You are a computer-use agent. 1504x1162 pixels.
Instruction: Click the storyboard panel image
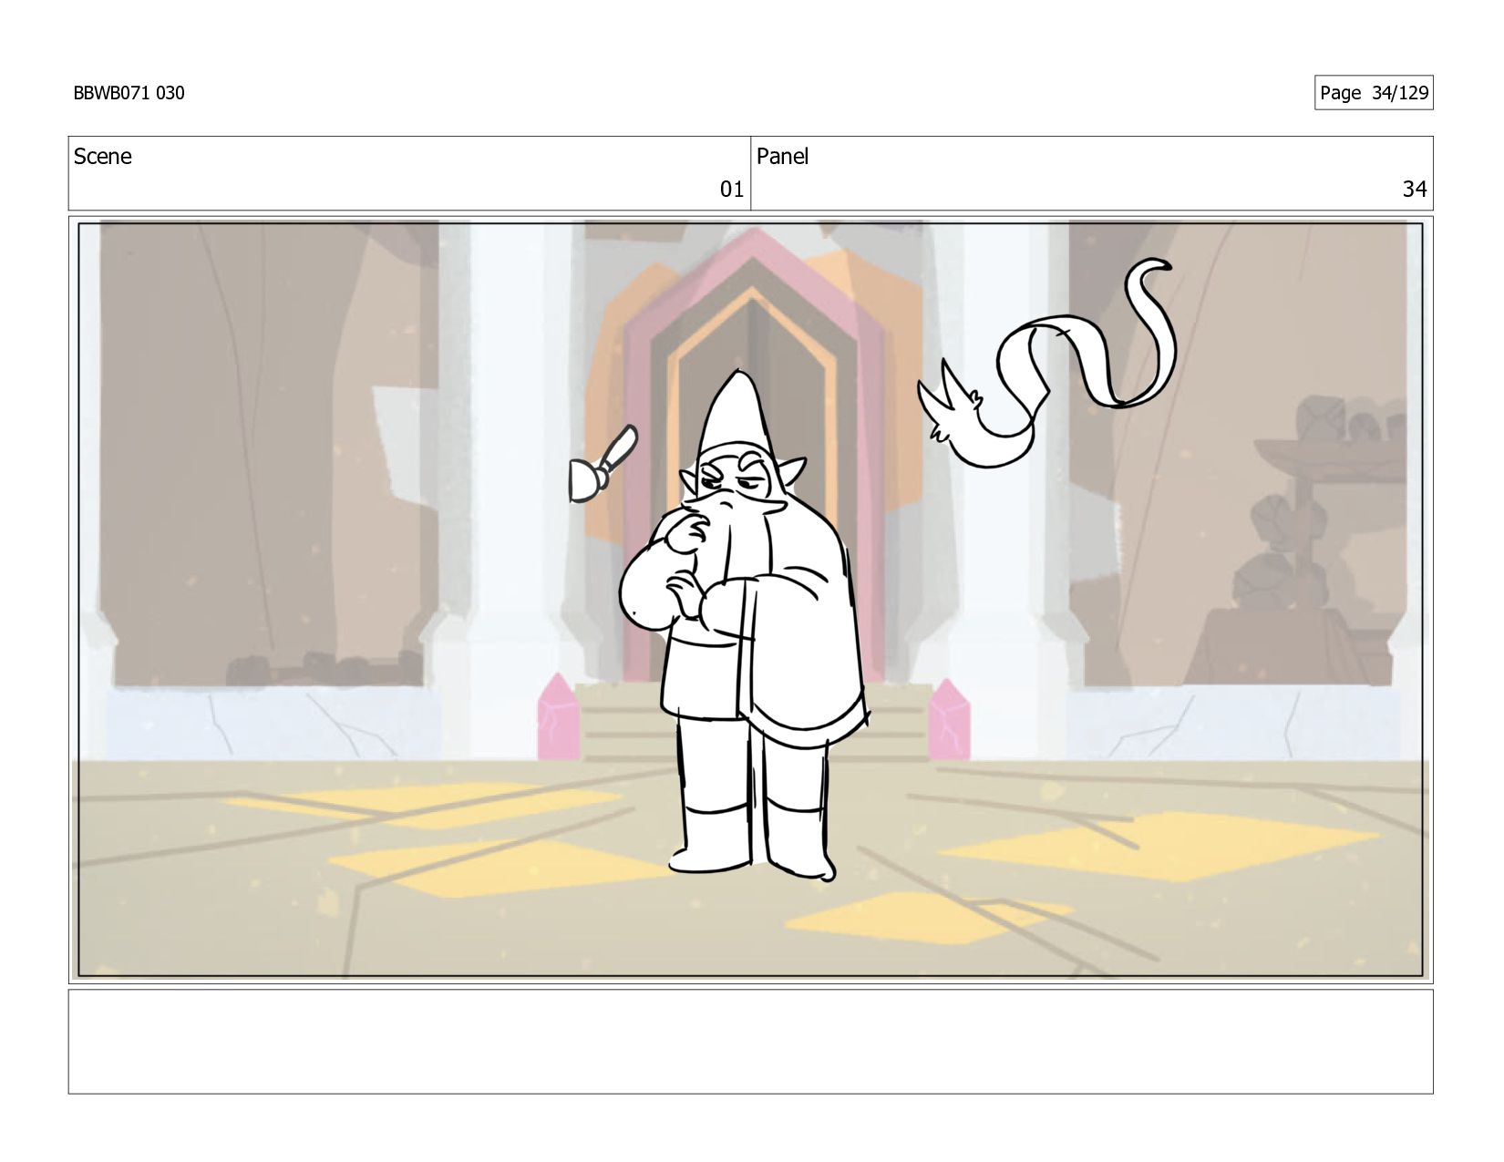point(750,599)
